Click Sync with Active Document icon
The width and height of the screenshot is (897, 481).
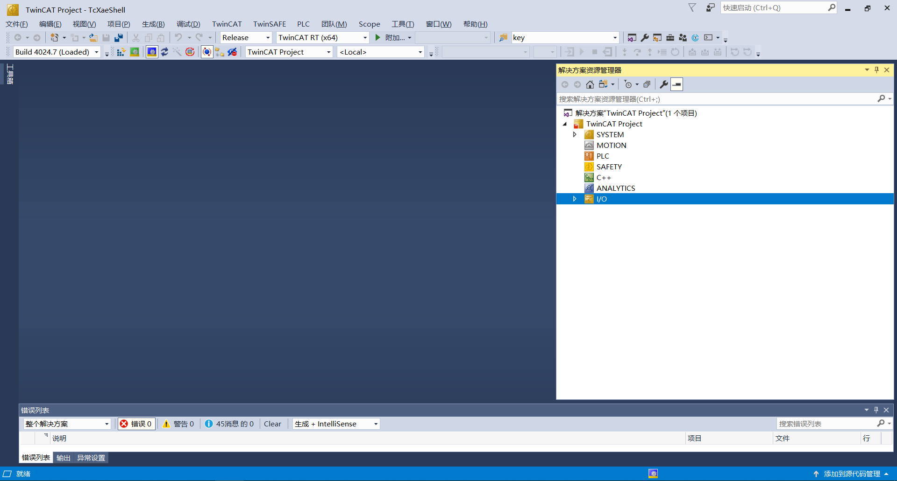click(603, 84)
